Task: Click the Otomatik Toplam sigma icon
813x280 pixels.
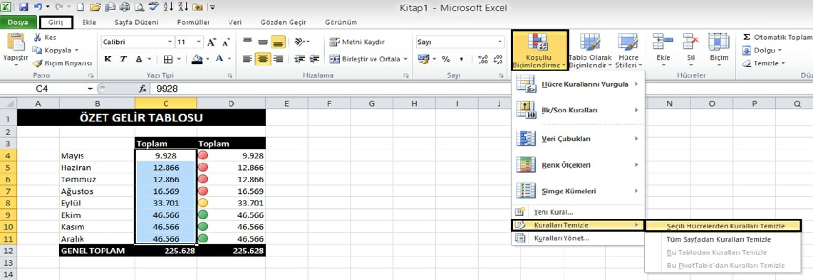Action: [747, 37]
